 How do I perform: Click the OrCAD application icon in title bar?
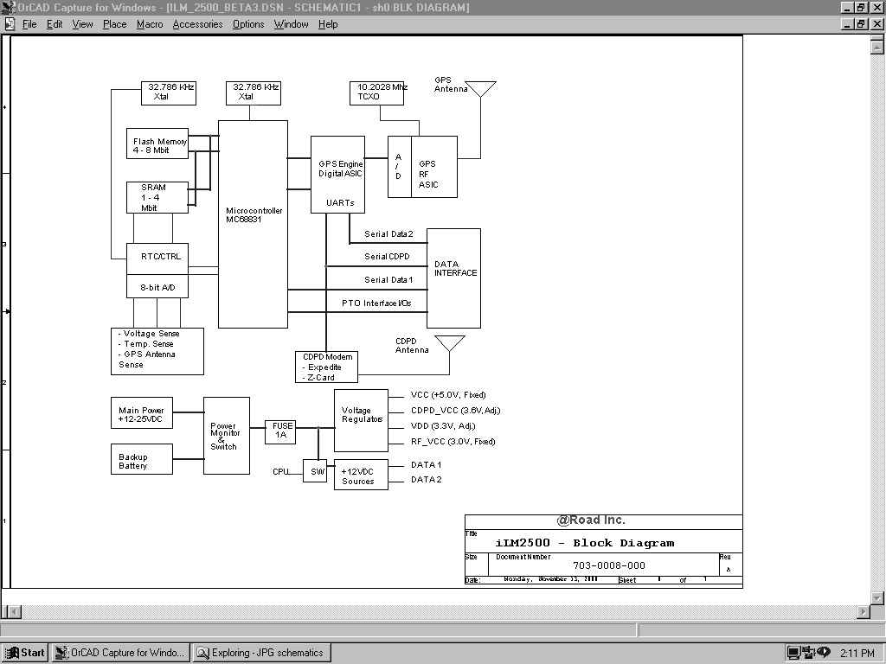[9, 8]
